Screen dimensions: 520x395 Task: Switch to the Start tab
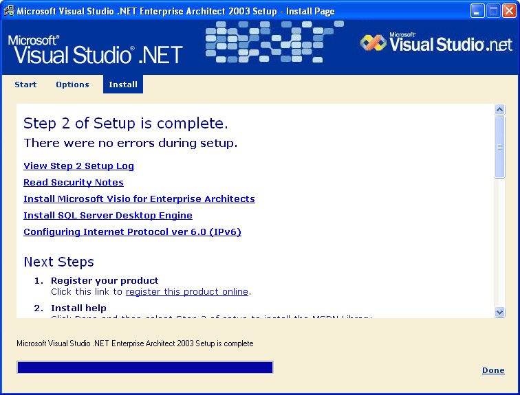[25, 84]
